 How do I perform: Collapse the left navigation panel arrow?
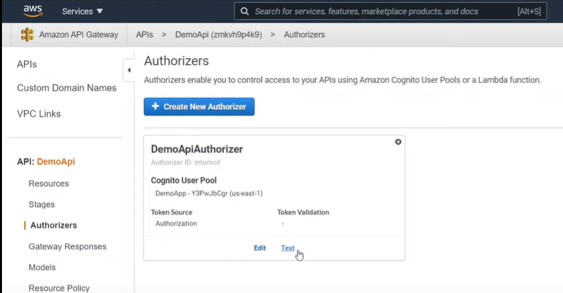coord(129,70)
